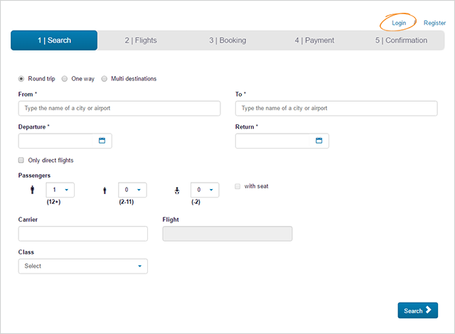Open the Return date calendar icon
455x334 pixels.
click(319, 141)
